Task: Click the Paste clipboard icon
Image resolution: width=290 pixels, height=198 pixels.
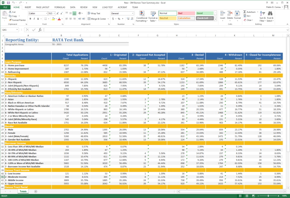Action: [x=5, y=14]
